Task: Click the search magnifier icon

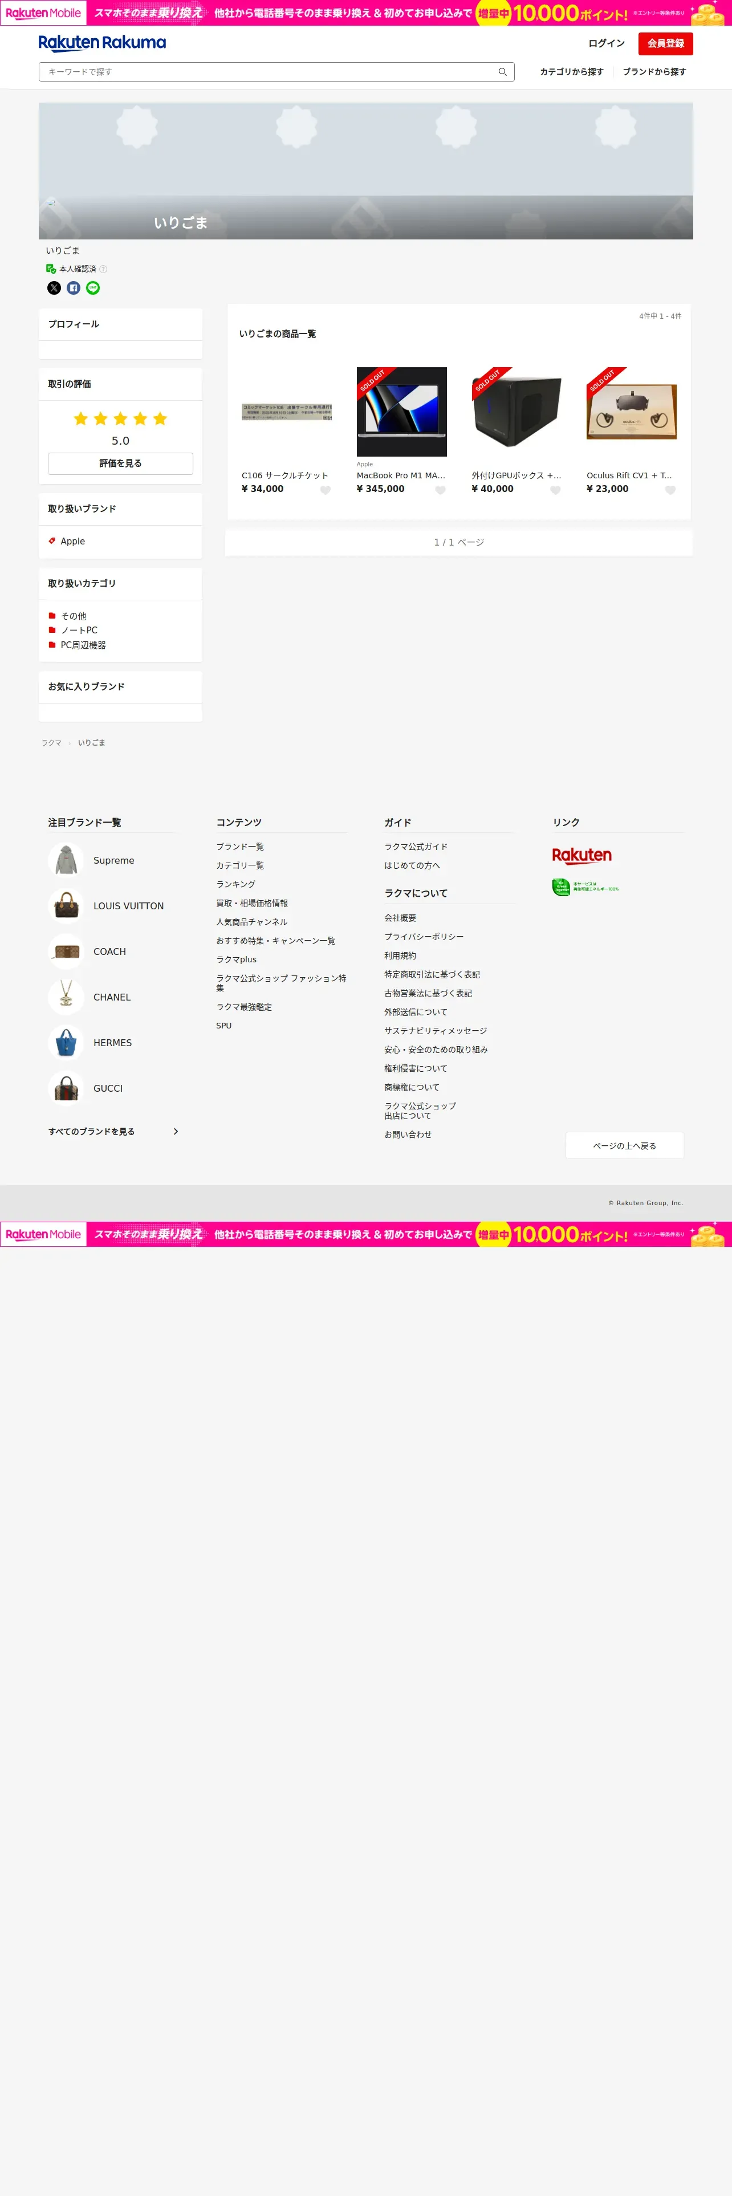Action: pyautogui.click(x=503, y=72)
